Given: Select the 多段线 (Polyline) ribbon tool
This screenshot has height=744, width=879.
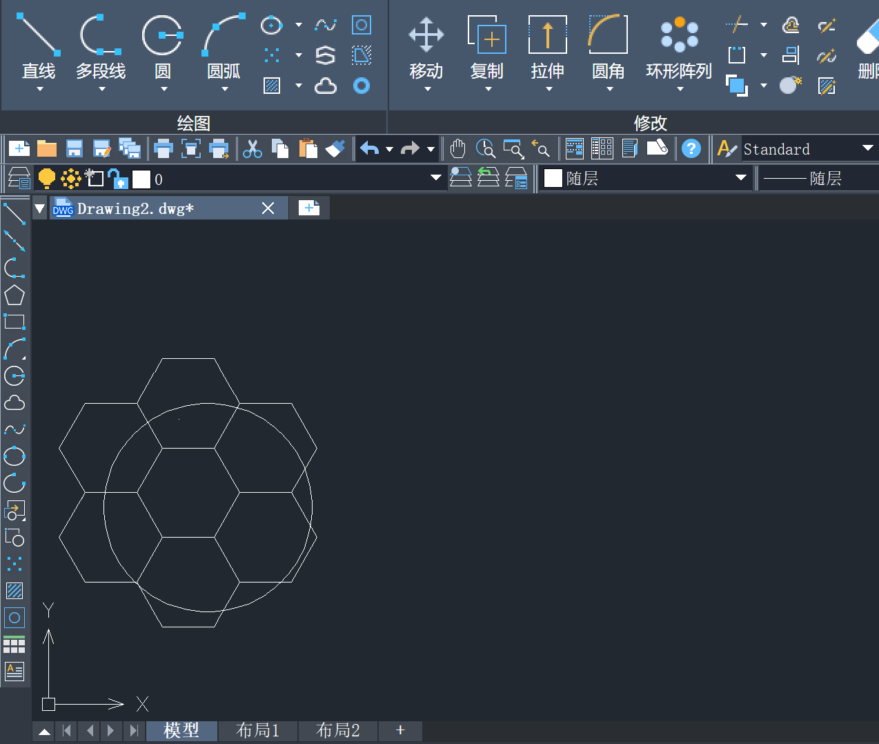Looking at the screenshot, I should [x=101, y=47].
